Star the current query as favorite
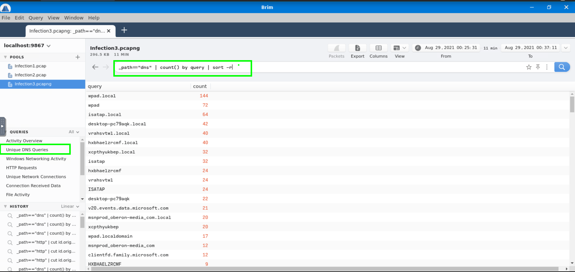 pos(529,67)
